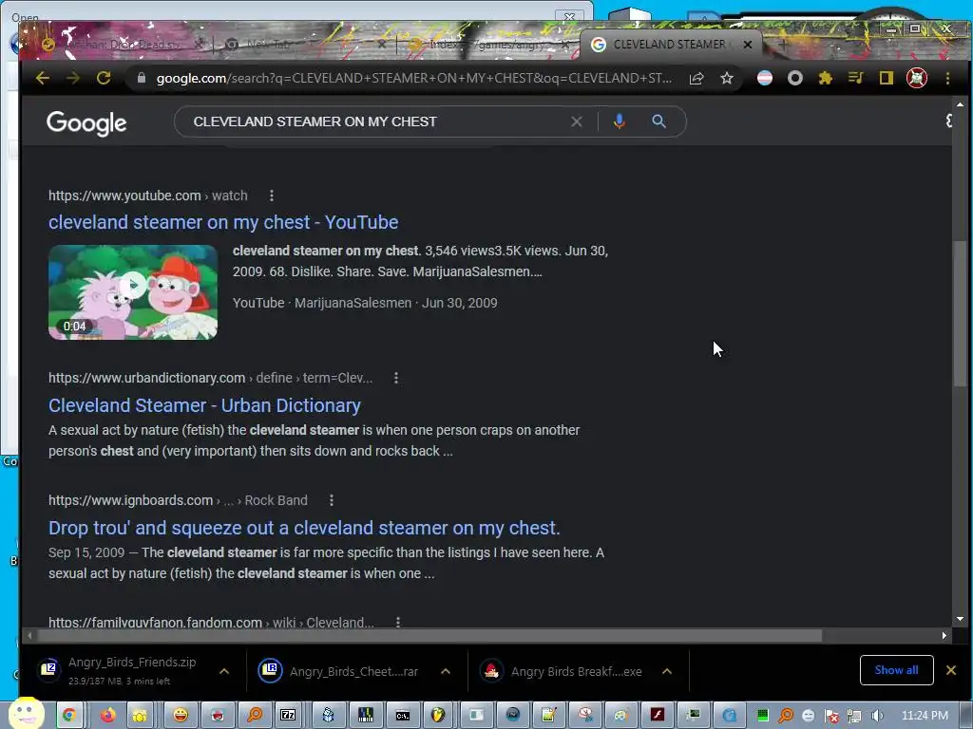Open FL Studio fruit icon in taskbar
Image resolution: width=973 pixels, height=729 pixels.
tap(438, 715)
